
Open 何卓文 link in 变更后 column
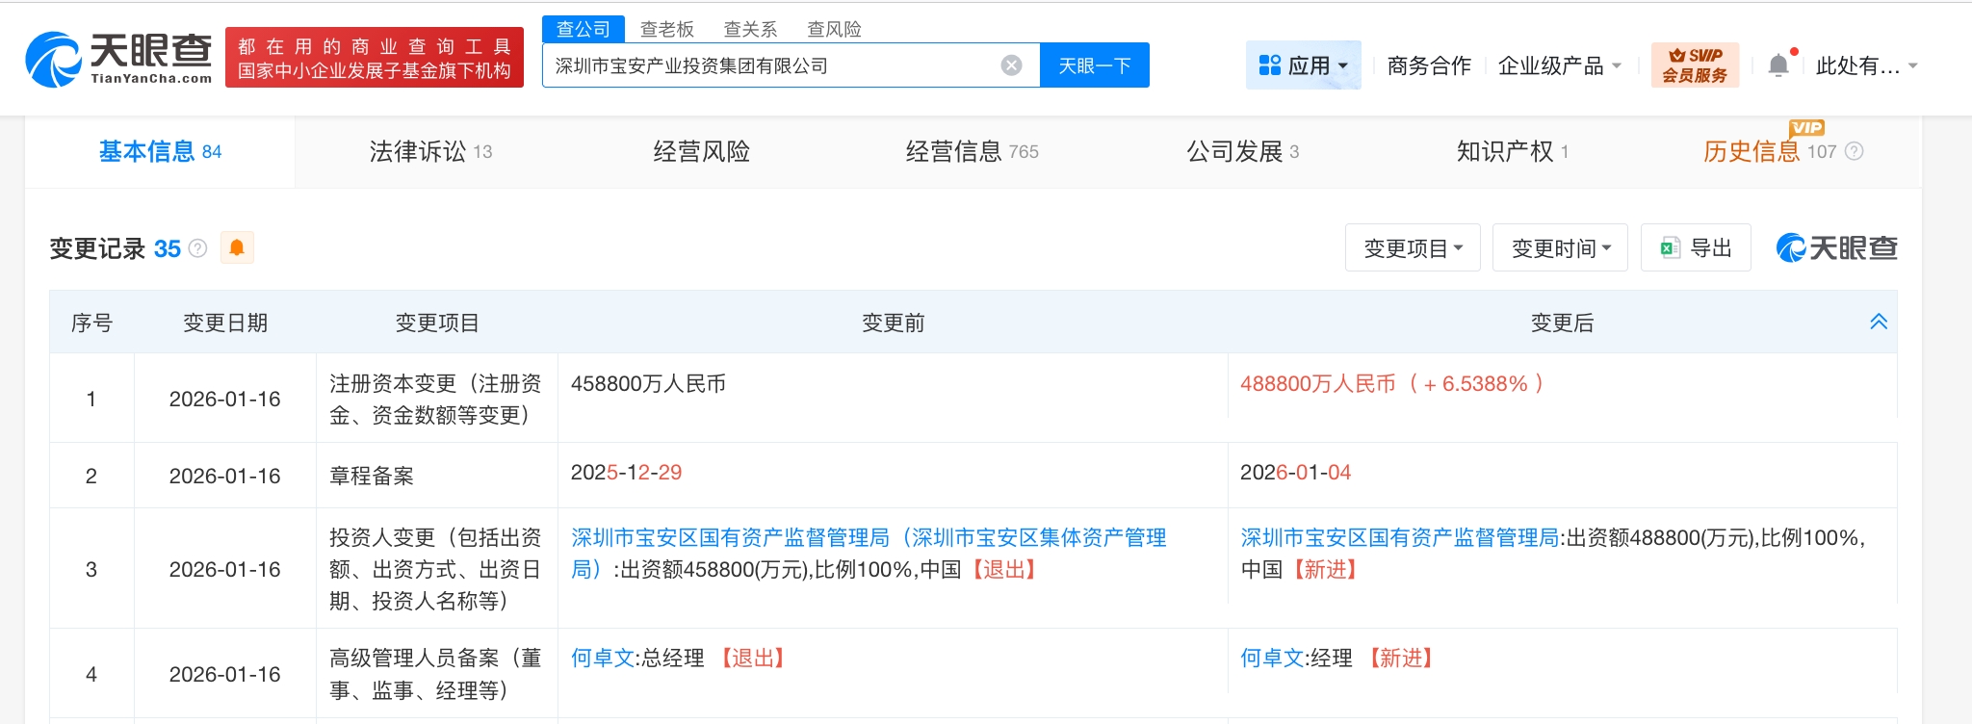(x=1272, y=658)
